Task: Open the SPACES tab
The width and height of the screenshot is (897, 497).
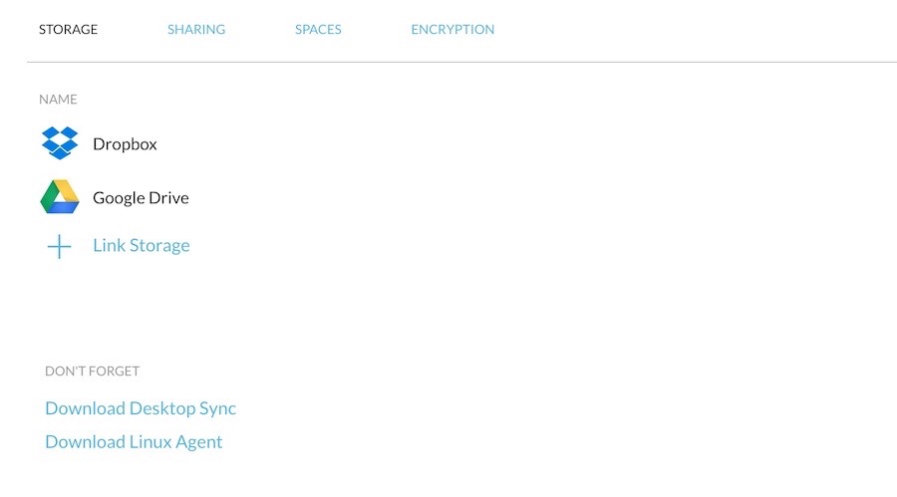Action: tap(318, 29)
